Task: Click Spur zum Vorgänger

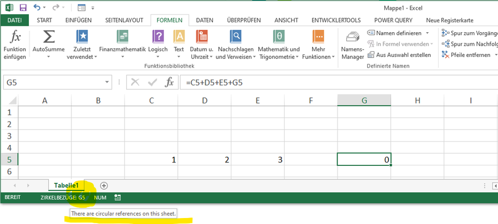Action: [x=470, y=33]
